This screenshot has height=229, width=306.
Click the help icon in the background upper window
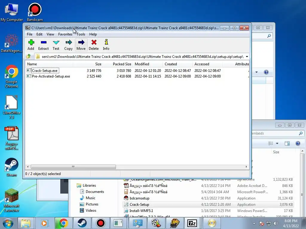[x=266, y=72]
